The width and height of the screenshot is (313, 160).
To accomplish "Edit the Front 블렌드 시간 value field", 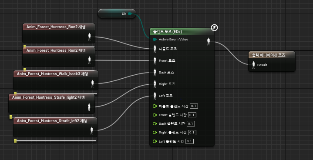I will coord(192,115).
